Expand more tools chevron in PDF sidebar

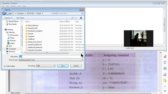point(165,86)
